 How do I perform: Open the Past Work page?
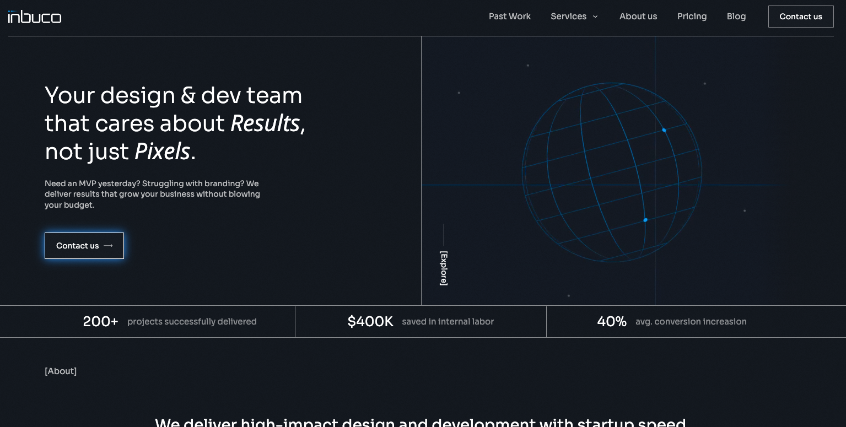pyautogui.click(x=509, y=17)
